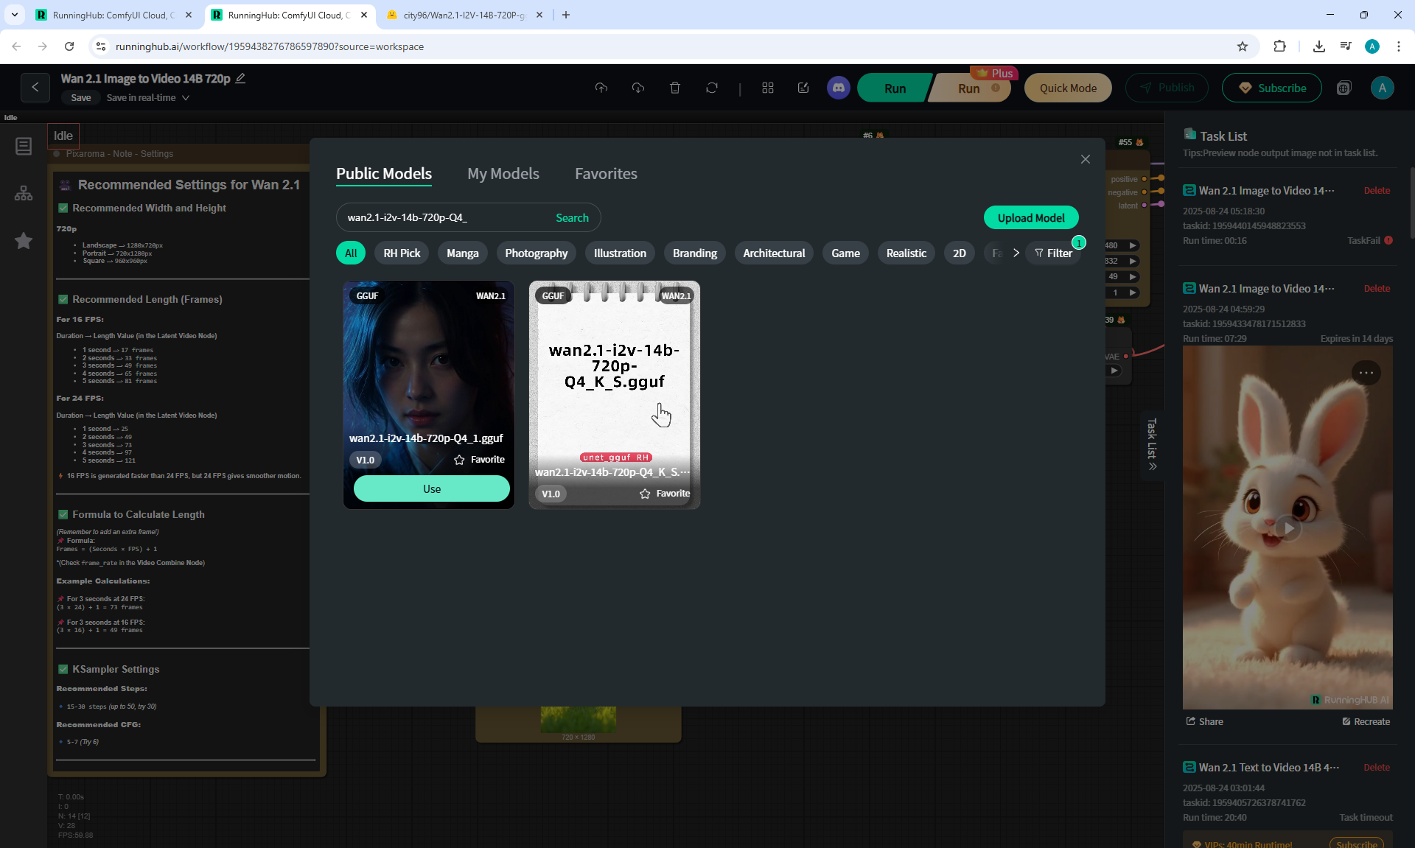The image size is (1415, 848).
Task: Favorite the Q4_K_S gguf model
Action: (x=665, y=494)
